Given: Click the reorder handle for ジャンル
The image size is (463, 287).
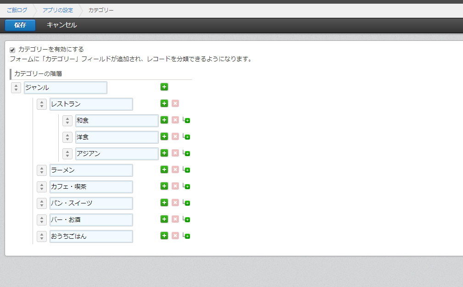Looking at the screenshot, I should click(x=16, y=88).
